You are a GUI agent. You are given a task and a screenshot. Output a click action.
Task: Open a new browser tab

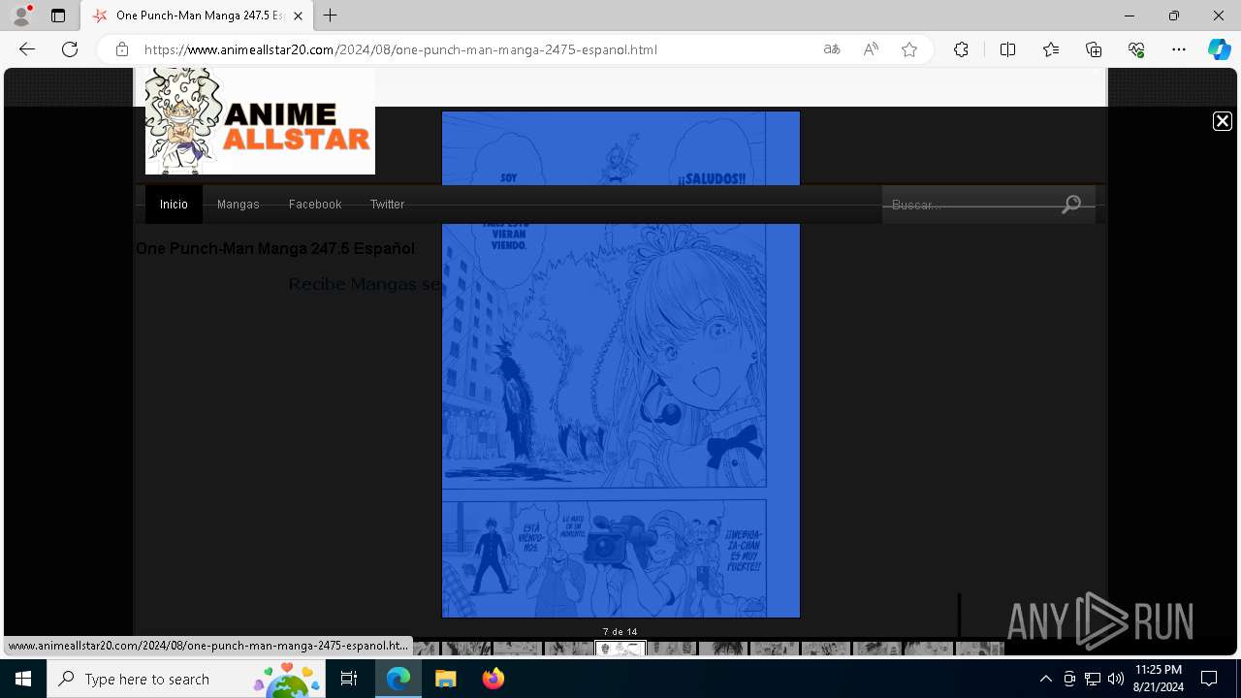pyautogui.click(x=331, y=16)
